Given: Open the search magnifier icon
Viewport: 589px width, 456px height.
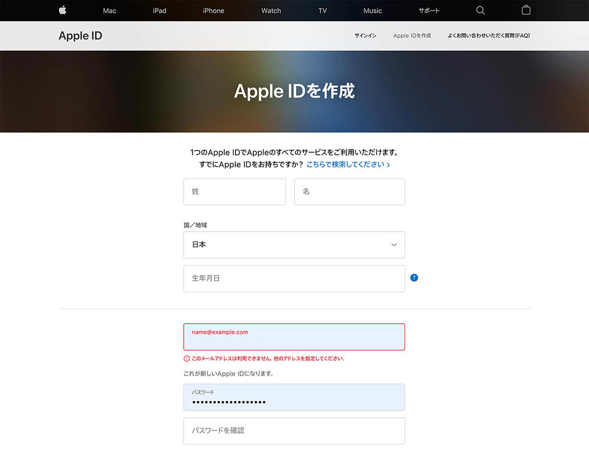Looking at the screenshot, I should coord(481,10).
